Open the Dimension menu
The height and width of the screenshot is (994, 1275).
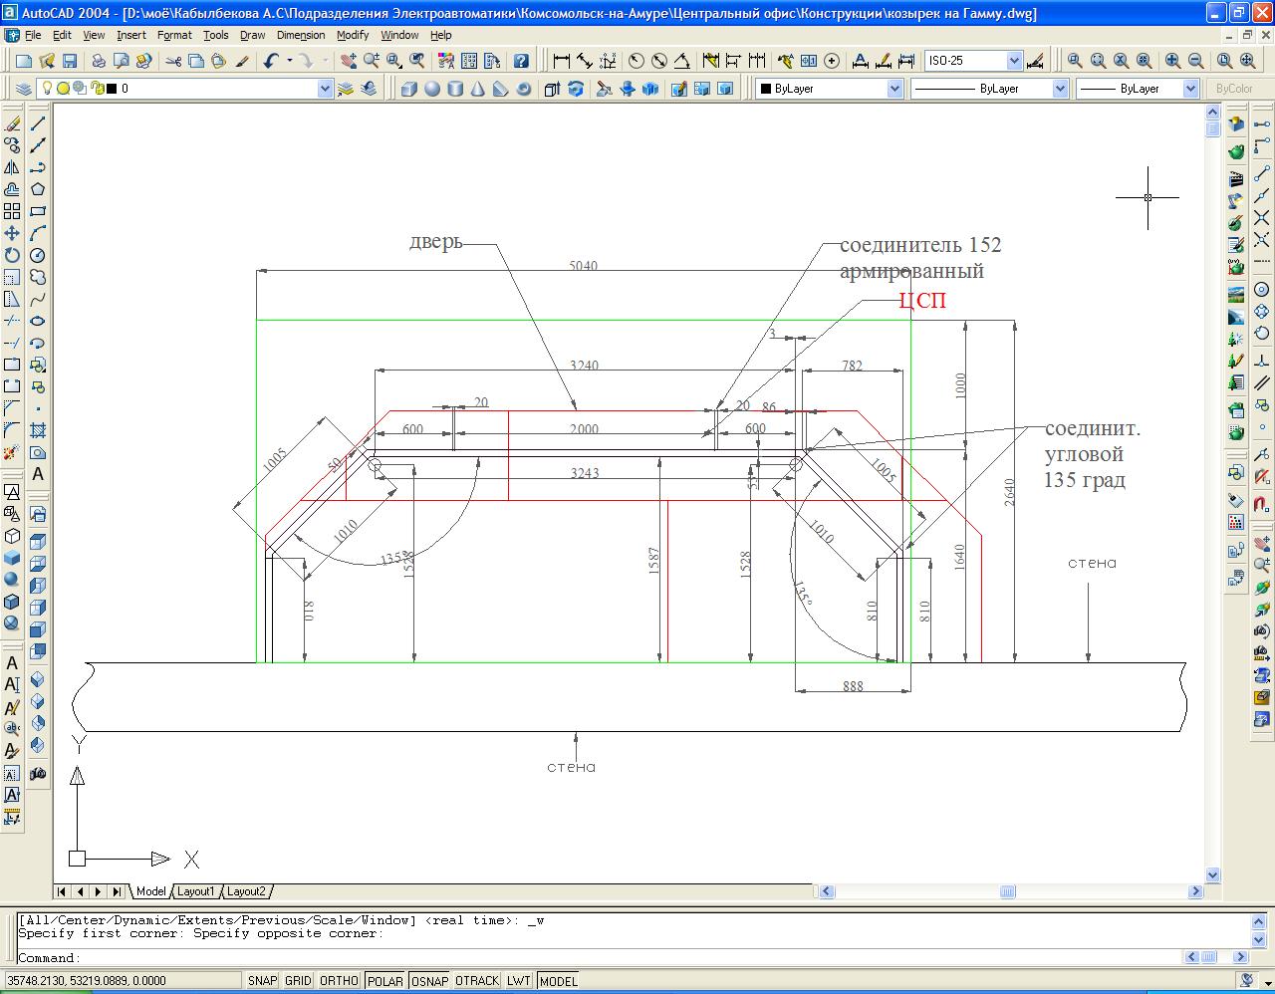tap(301, 35)
